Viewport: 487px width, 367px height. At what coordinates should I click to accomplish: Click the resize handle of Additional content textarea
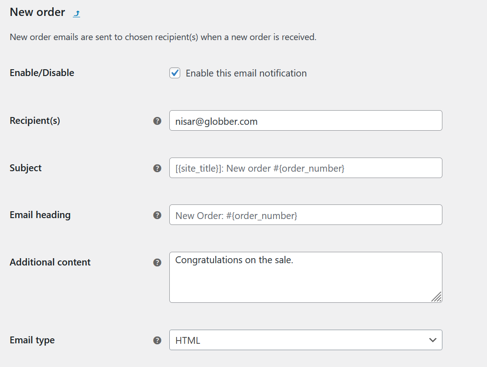click(x=436, y=297)
